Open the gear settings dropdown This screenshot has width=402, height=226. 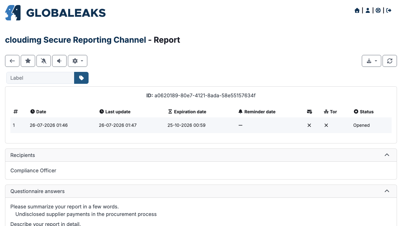tap(78, 61)
